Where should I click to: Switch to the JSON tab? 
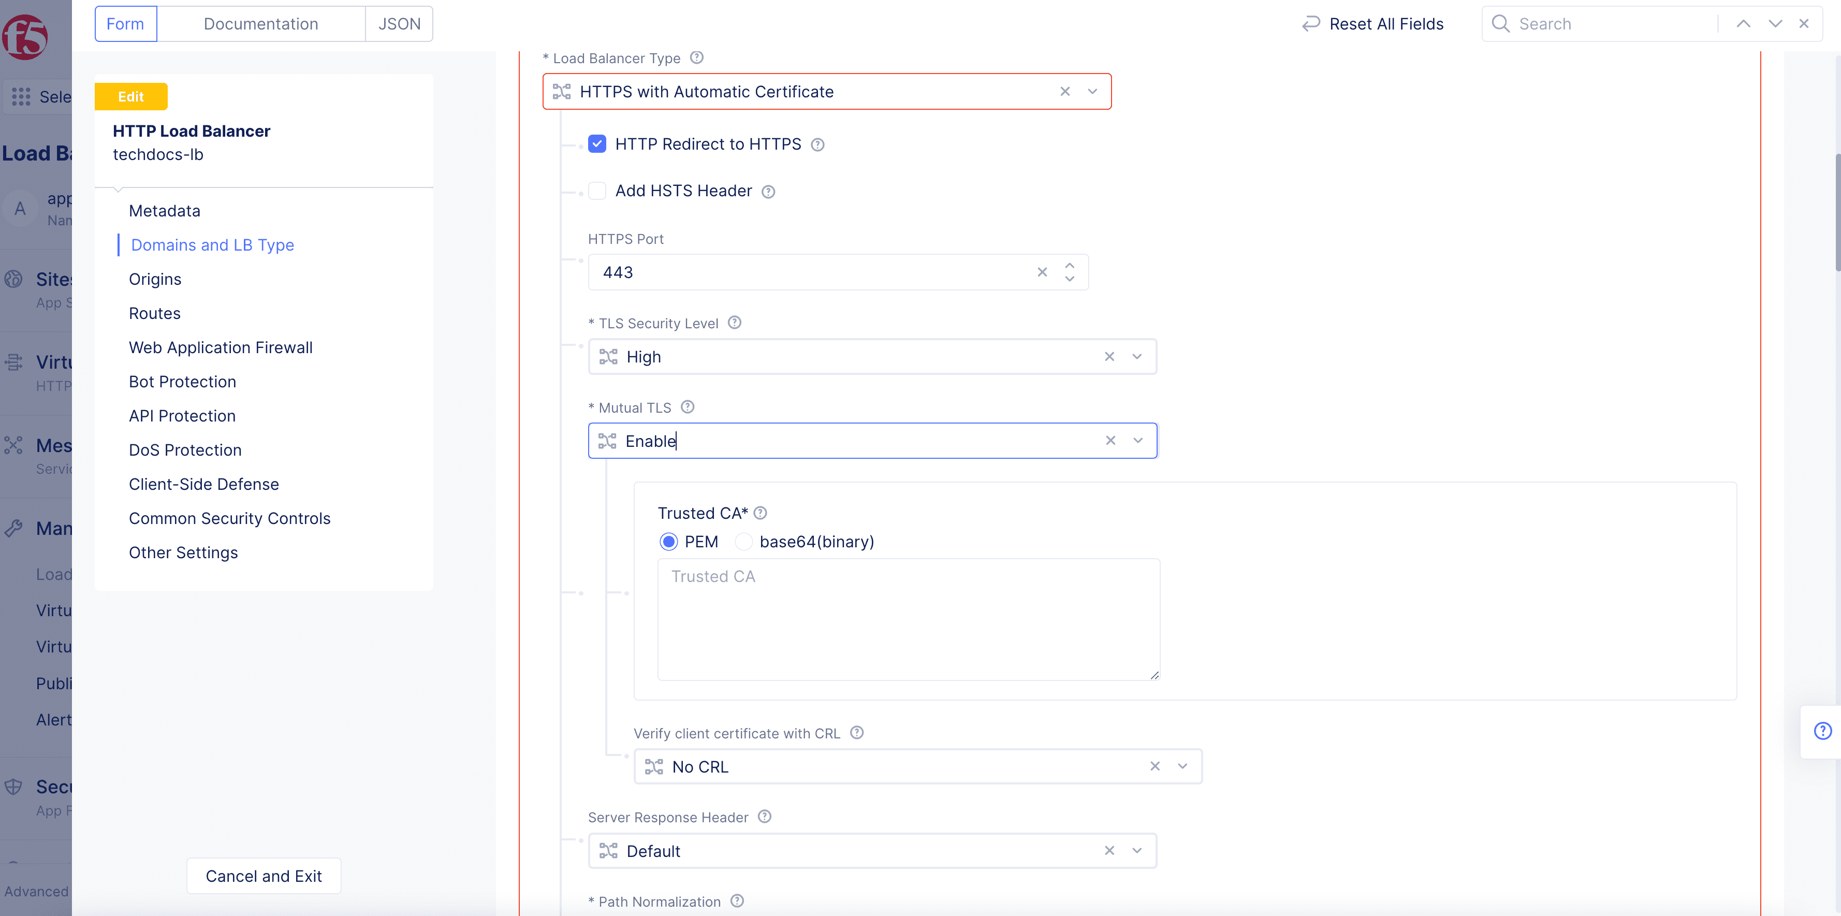[x=399, y=24]
